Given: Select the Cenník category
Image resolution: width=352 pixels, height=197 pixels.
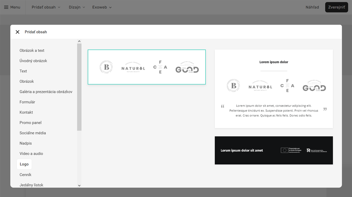Looking at the screenshot, I should 25,175.
